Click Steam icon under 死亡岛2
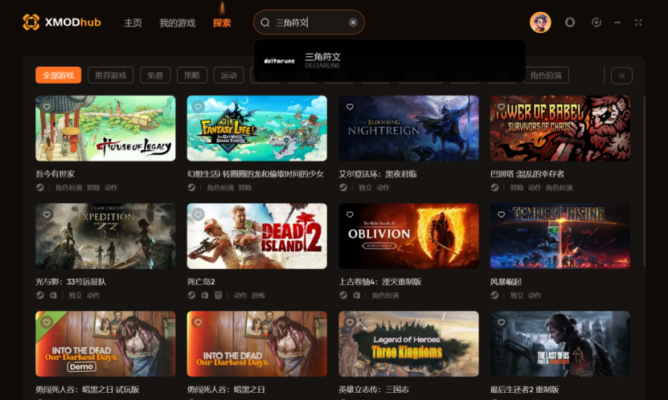The height and width of the screenshot is (400, 668). (191, 295)
